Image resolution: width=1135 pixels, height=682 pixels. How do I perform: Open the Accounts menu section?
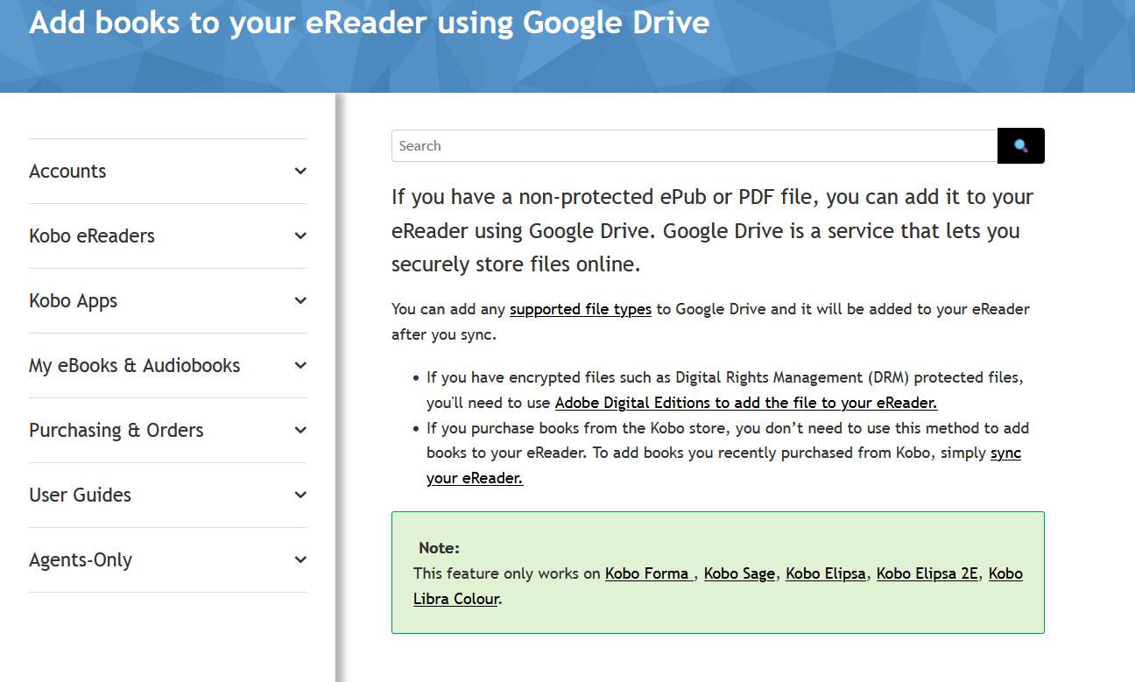(67, 172)
